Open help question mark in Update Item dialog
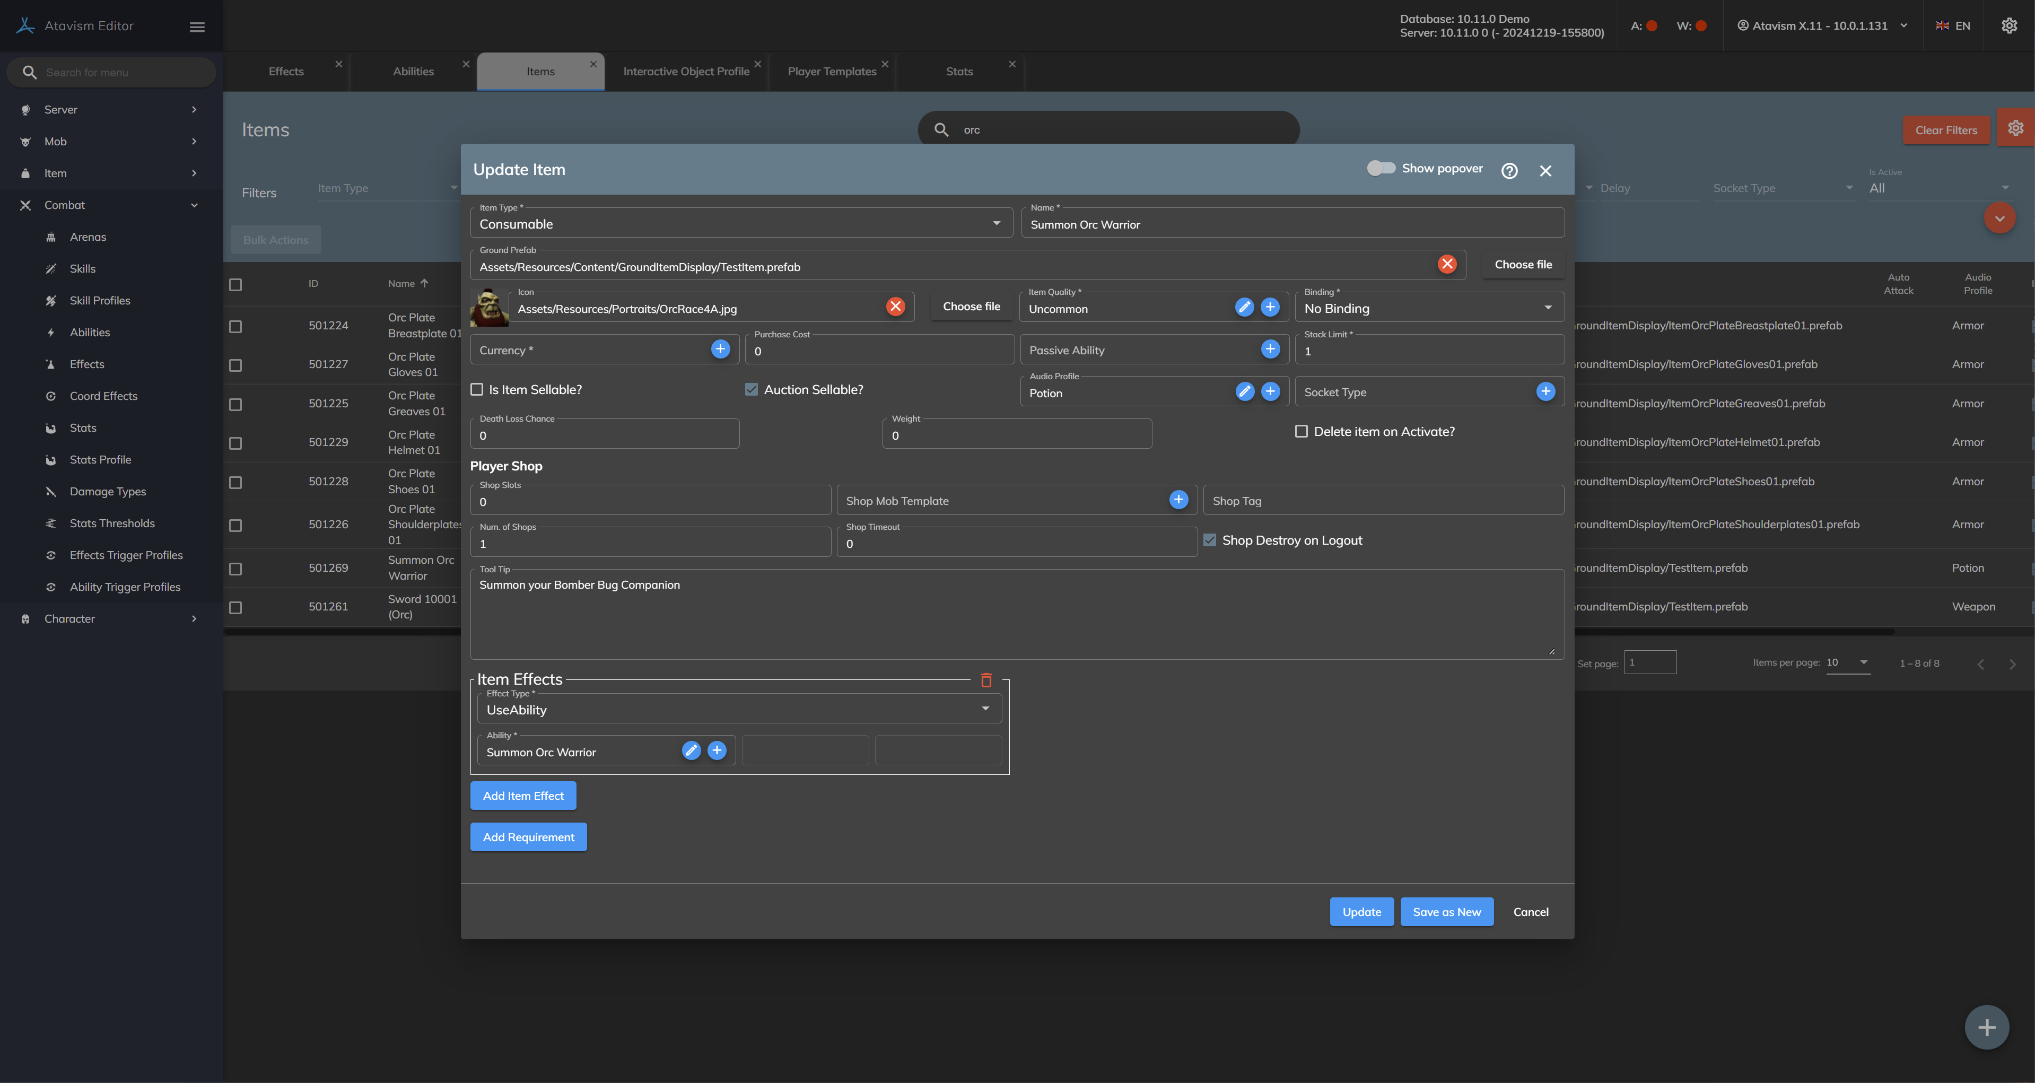Screen dimensions: 2035x1083 click(1509, 171)
